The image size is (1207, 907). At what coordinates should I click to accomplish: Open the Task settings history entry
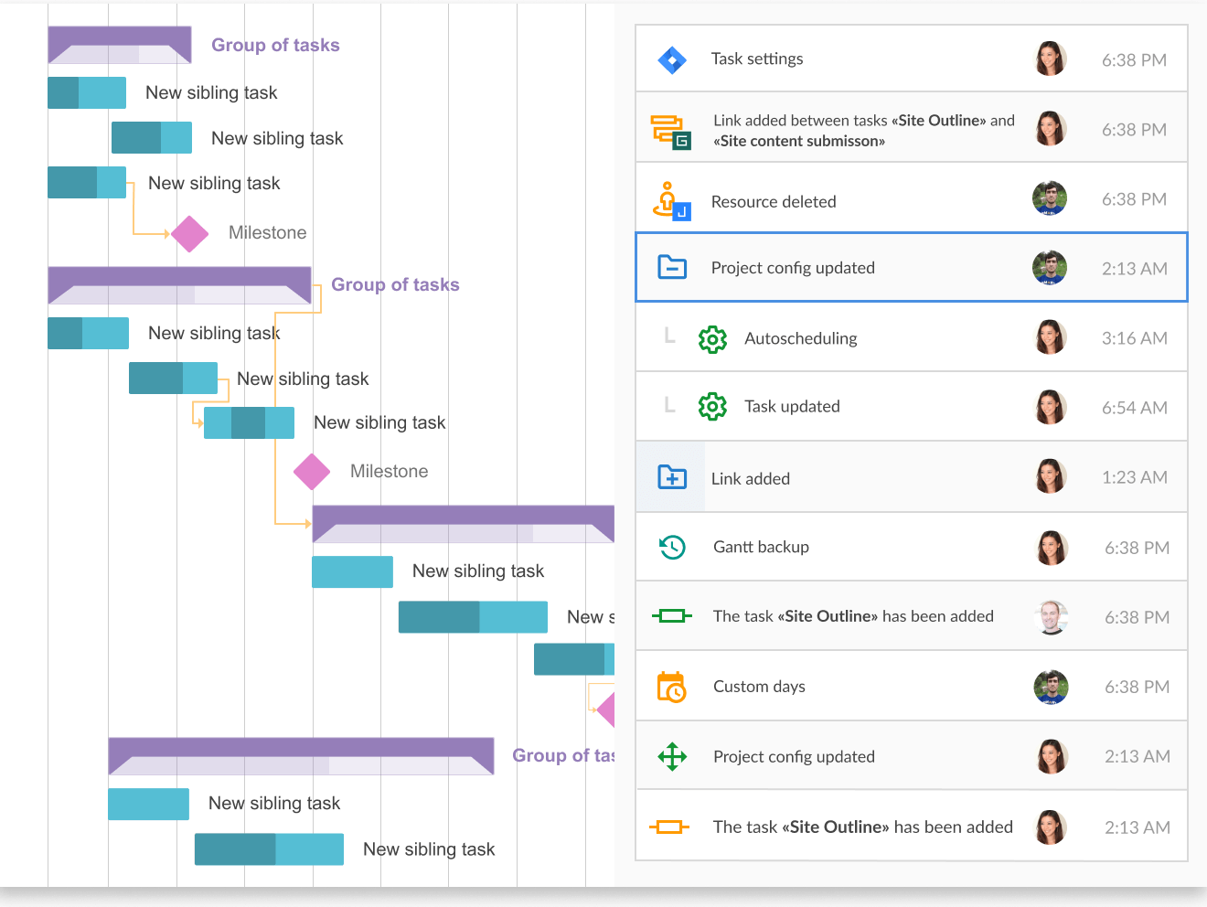(x=912, y=59)
